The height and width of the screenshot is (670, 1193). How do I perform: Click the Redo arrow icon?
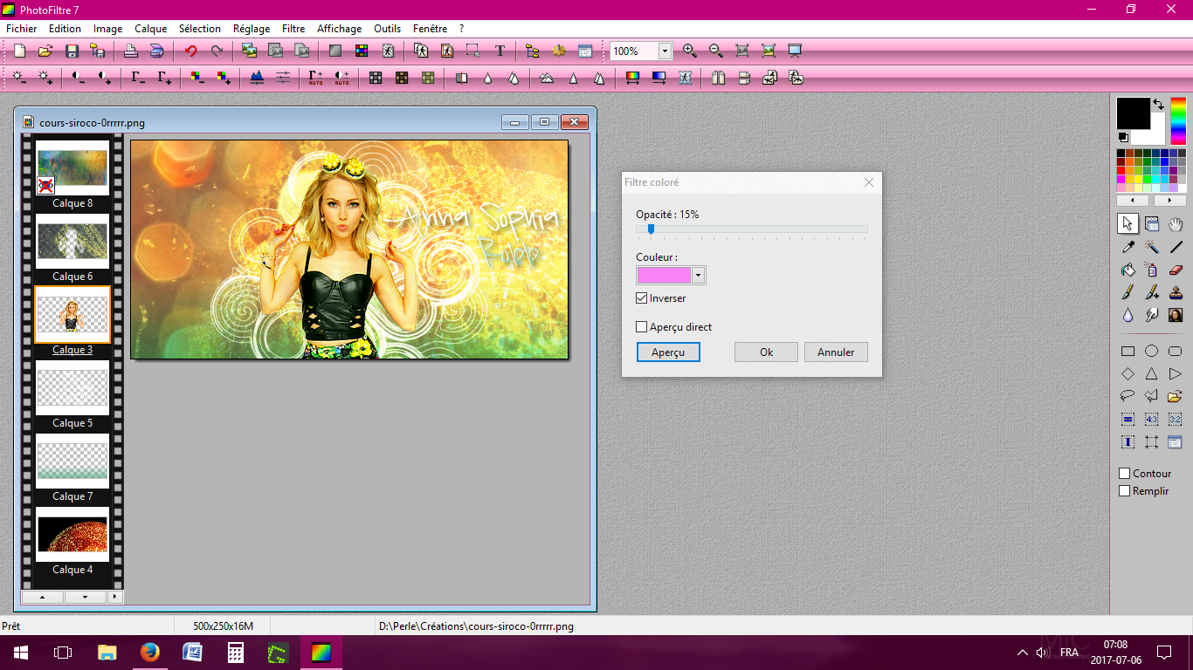pyautogui.click(x=217, y=51)
